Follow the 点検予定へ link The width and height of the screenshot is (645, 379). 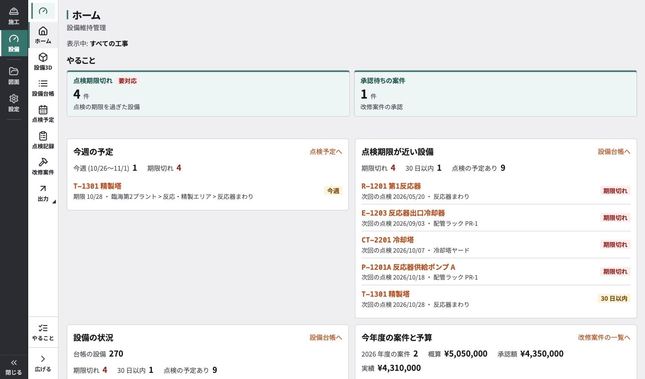(326, 152)
